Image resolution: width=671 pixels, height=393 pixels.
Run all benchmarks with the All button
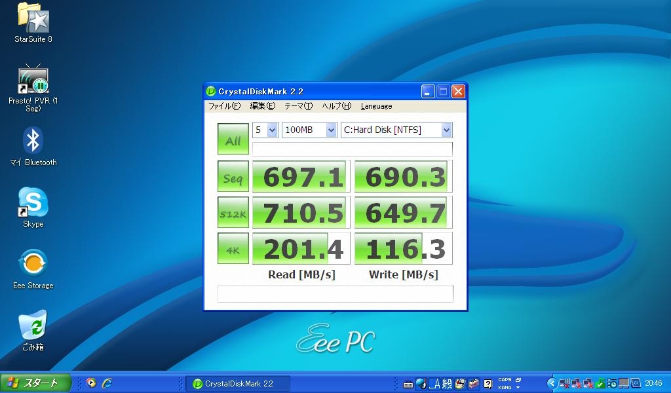click(233, 139)
